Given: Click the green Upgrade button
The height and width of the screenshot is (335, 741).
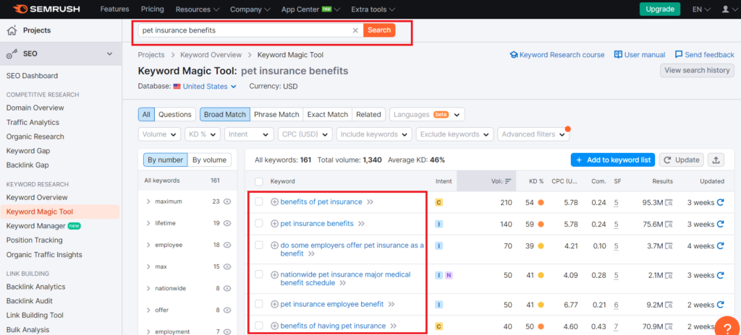Looking at the screenshot, I should click(x=660, y=9).
